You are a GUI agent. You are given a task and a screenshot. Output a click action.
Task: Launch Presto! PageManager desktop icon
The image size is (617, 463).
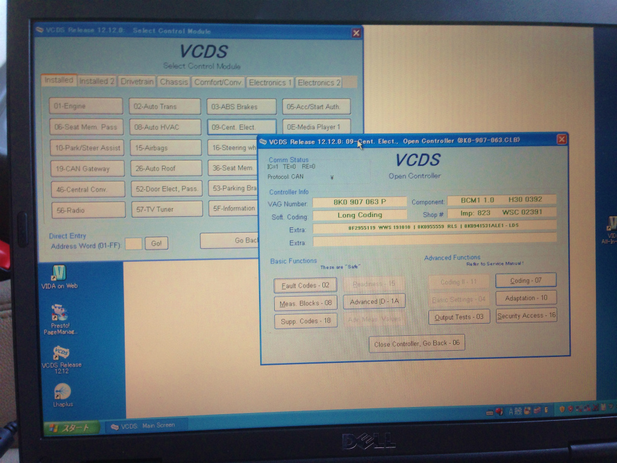pos(60,320)
